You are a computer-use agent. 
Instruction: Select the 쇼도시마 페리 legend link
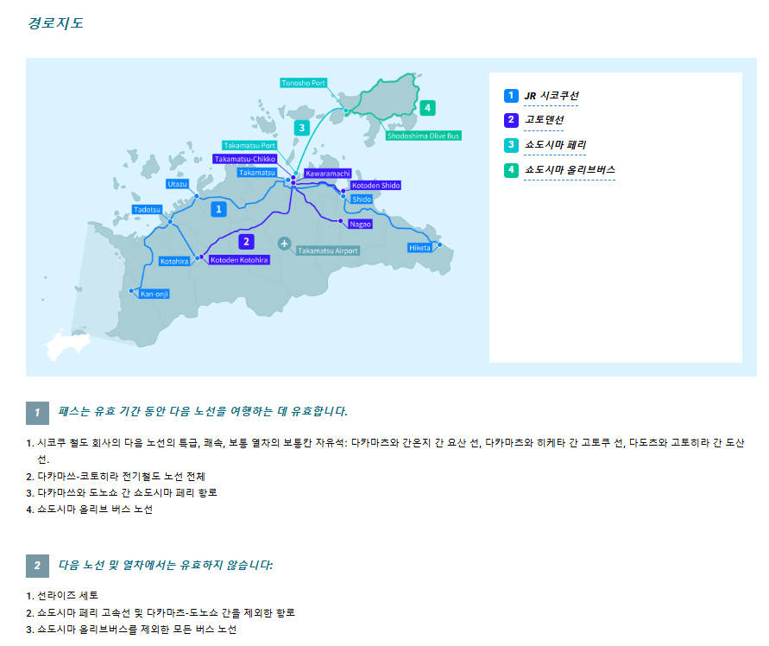tap(555, 145)
